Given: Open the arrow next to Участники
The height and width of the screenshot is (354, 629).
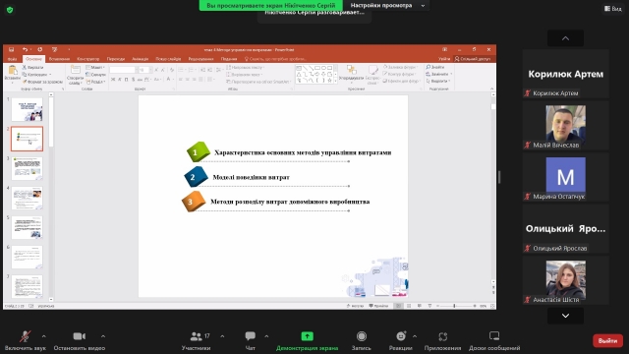Looking at the screenshot, I should tap(222, 336).
